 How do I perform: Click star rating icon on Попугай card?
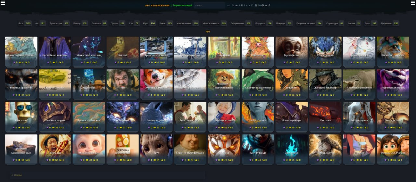coord(116,62)
